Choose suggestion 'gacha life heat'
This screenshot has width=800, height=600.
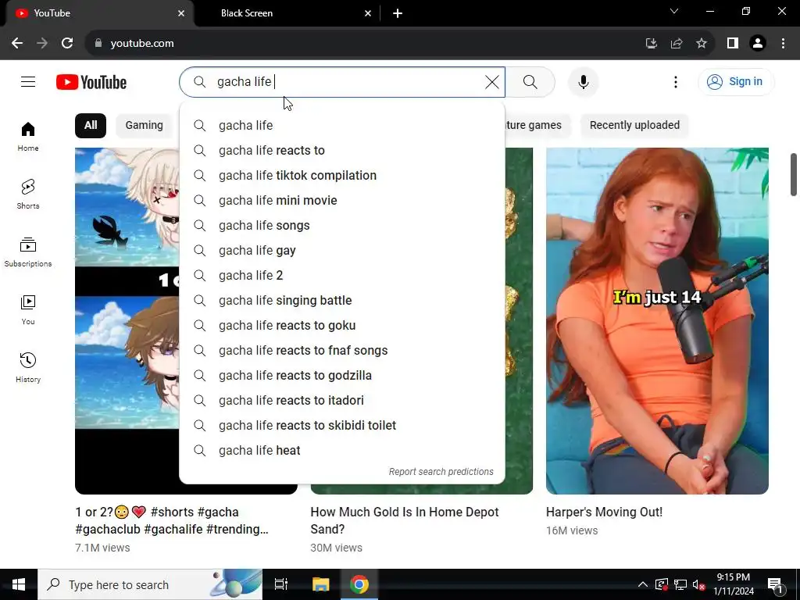(342, 451)
